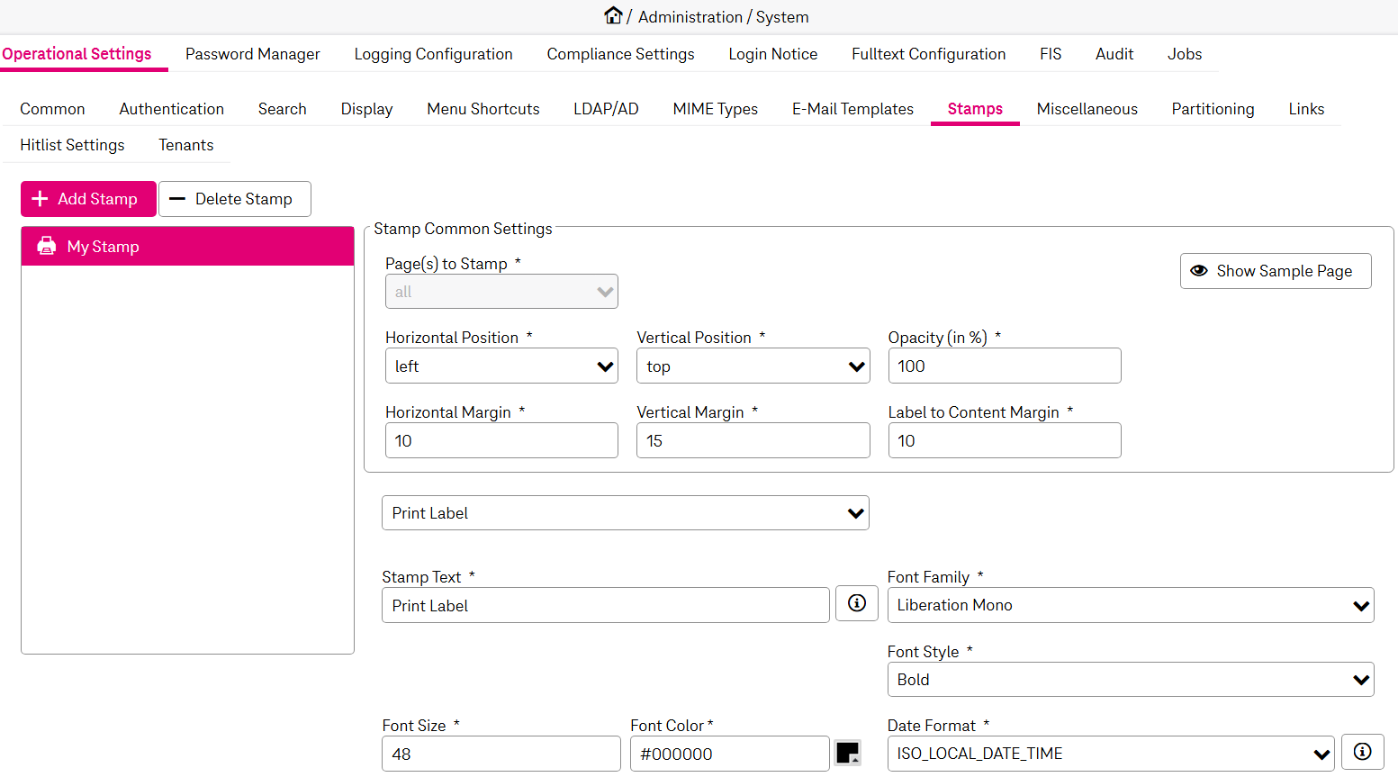Open the Vertical Position dropdown
Viewport: 1398px width, 777px height.
[753, 366]
